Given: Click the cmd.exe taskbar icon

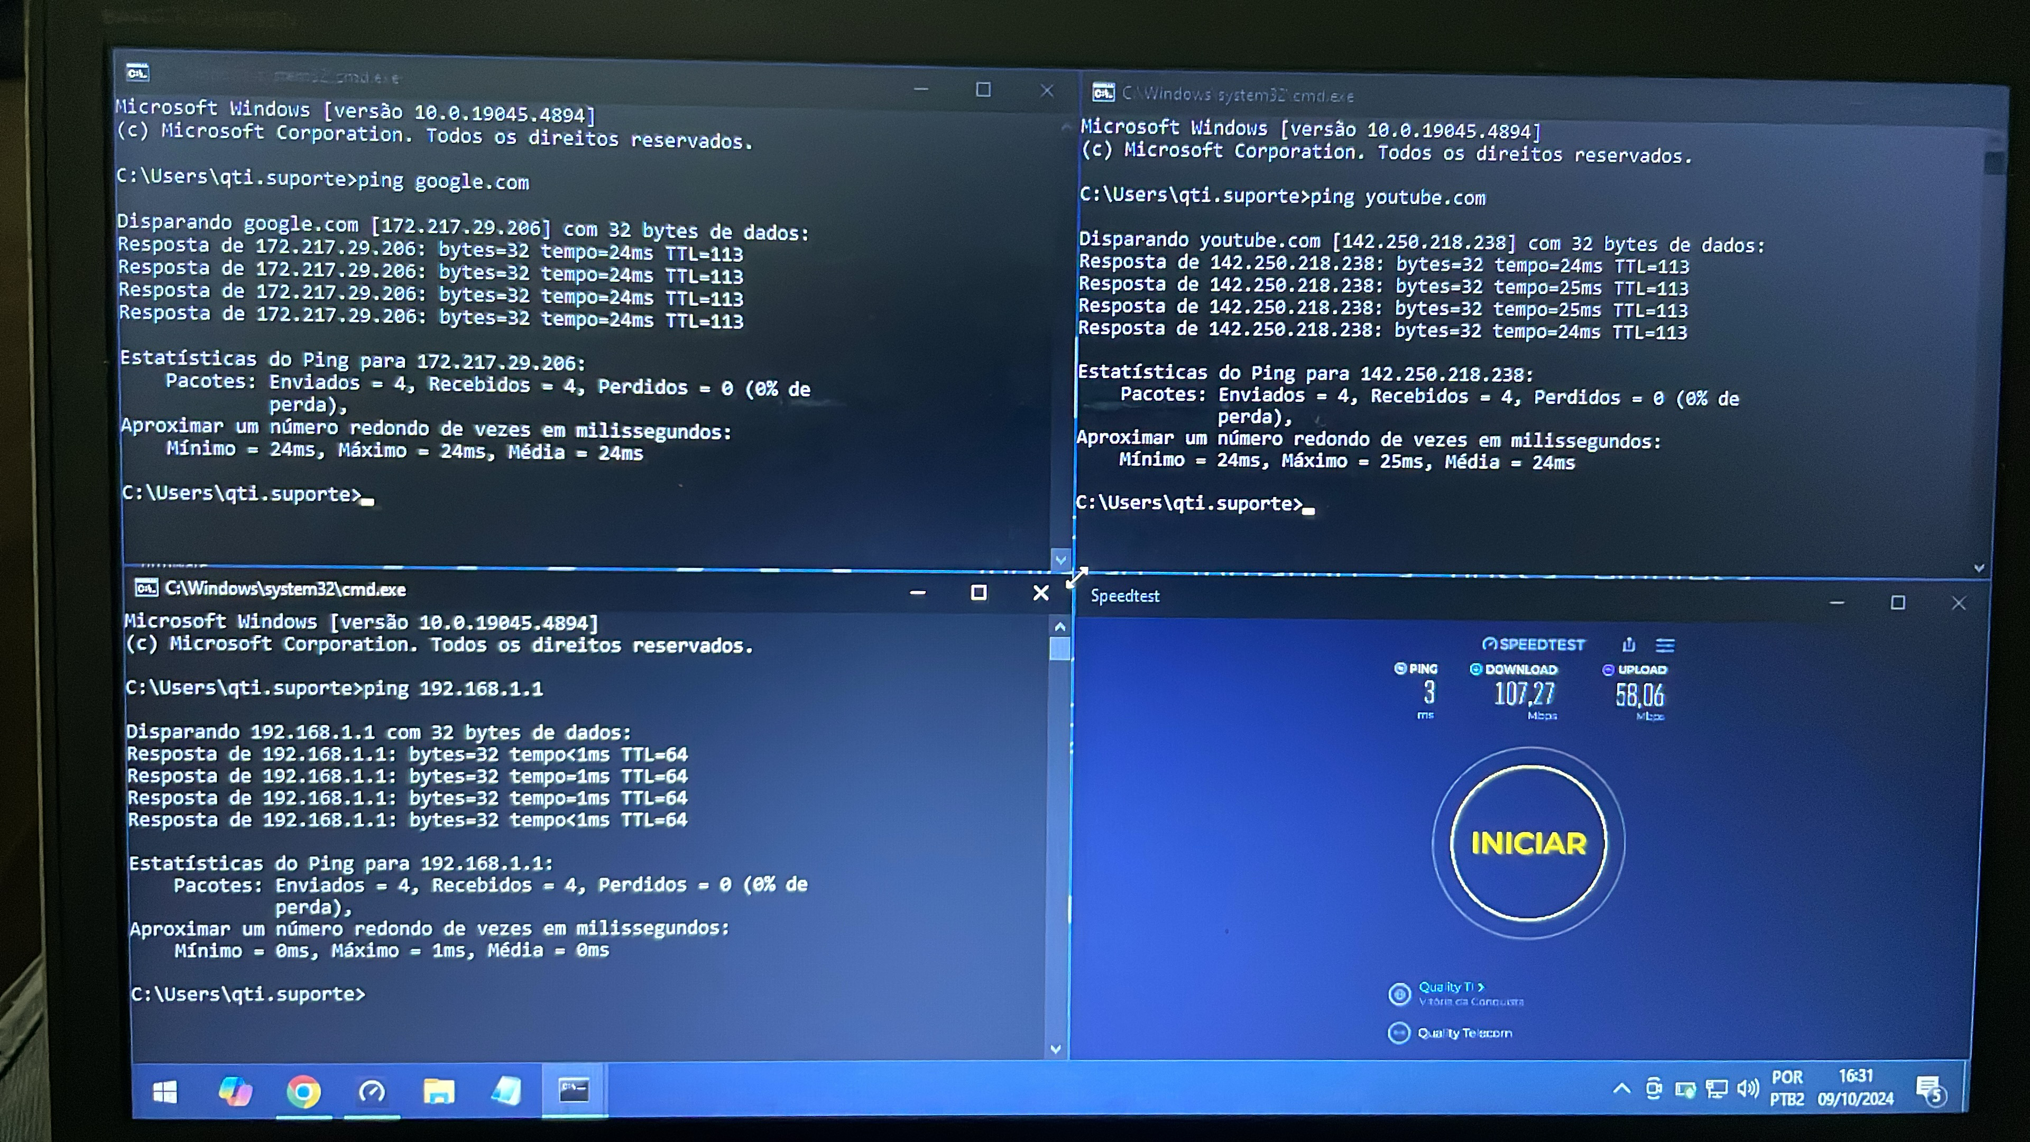Looking at the screenshot, I should [574, 1090].
